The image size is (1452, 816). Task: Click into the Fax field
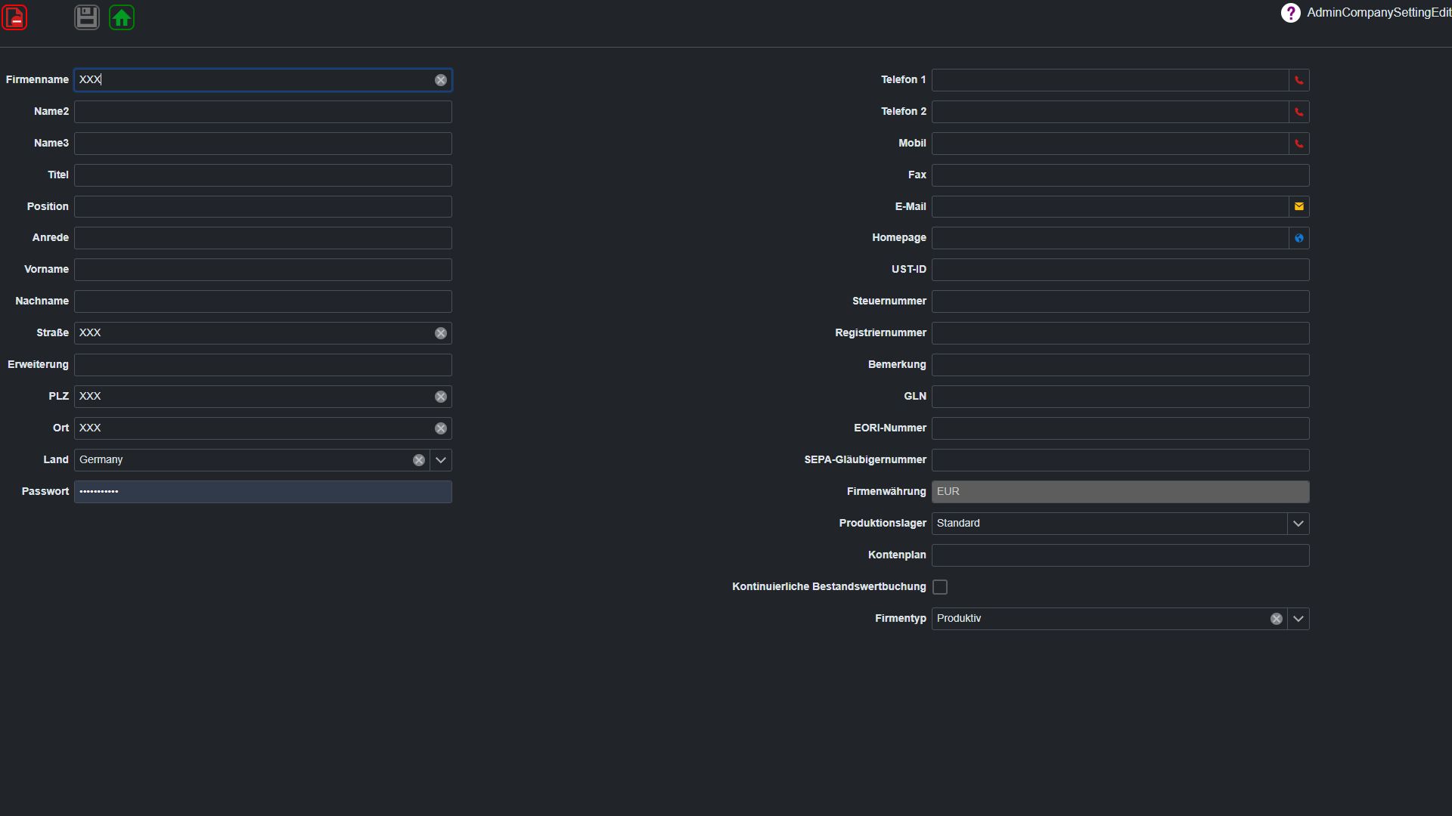[1121, 175]
